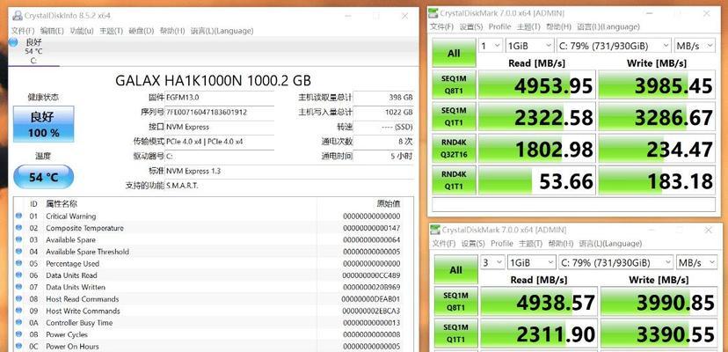Open 硬盘(D) menu in CrystalDiskInfo
The image size is (728, 352).
[142, 31]
